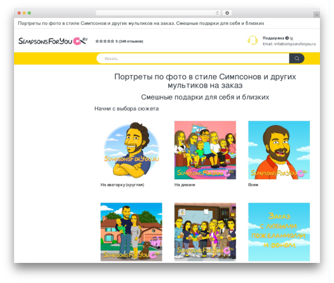334x283 pixels.
Task: Open the 248 отзывов reviews link
Action: click(131, 41)
